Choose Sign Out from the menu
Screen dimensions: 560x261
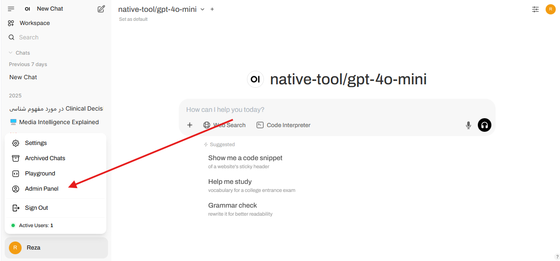(36, 208)
